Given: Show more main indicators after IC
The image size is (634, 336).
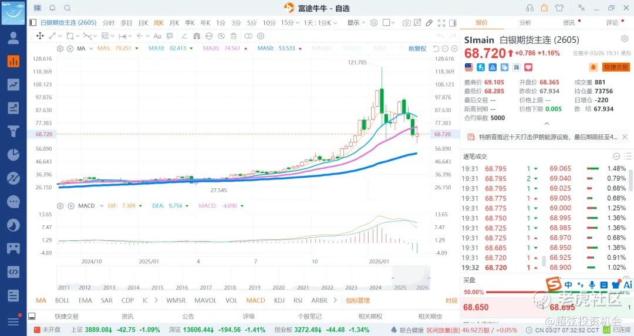Looking at the screenshot, I should click(156, 300).
